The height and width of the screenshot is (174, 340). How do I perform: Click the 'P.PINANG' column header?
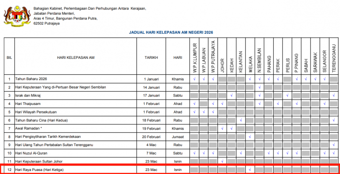(x=297, y=63)
